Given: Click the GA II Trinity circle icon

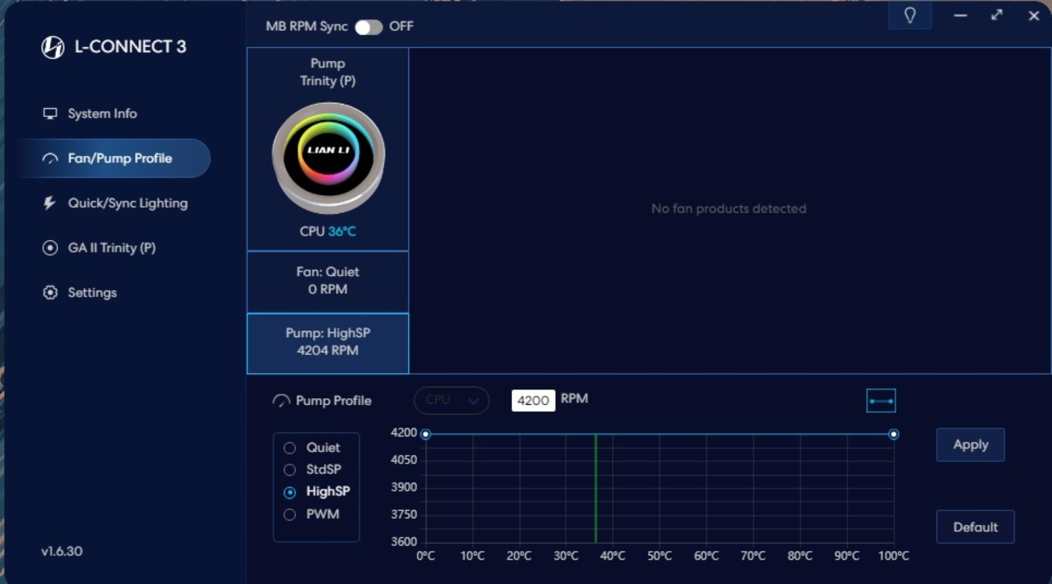Looking at the screenshot, I should 50,248.
